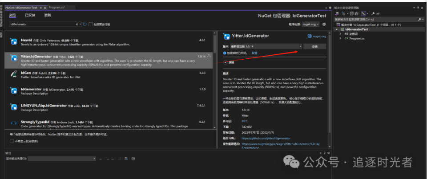Open the document tab list dropdown arrow

pos(326,8)
